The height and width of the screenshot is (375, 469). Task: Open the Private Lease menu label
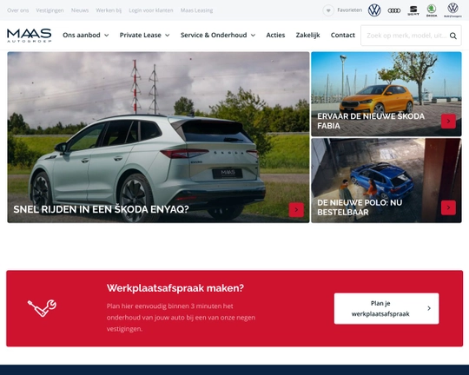tap(141, 35)
